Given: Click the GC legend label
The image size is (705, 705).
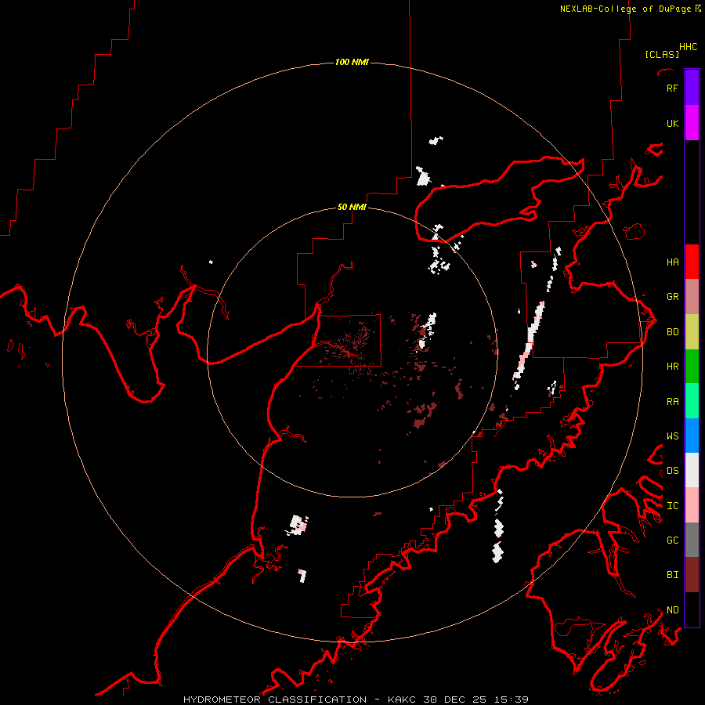Looking at the screenshot, I should tap(672, 540).
